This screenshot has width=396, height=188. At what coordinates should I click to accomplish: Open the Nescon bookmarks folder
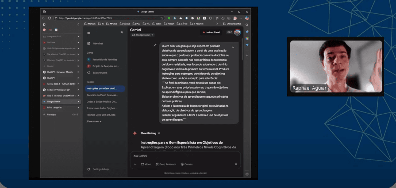pos(169,24)
